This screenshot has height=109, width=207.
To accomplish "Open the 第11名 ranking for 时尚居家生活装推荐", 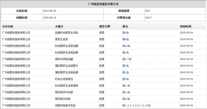I will point(126,86).
